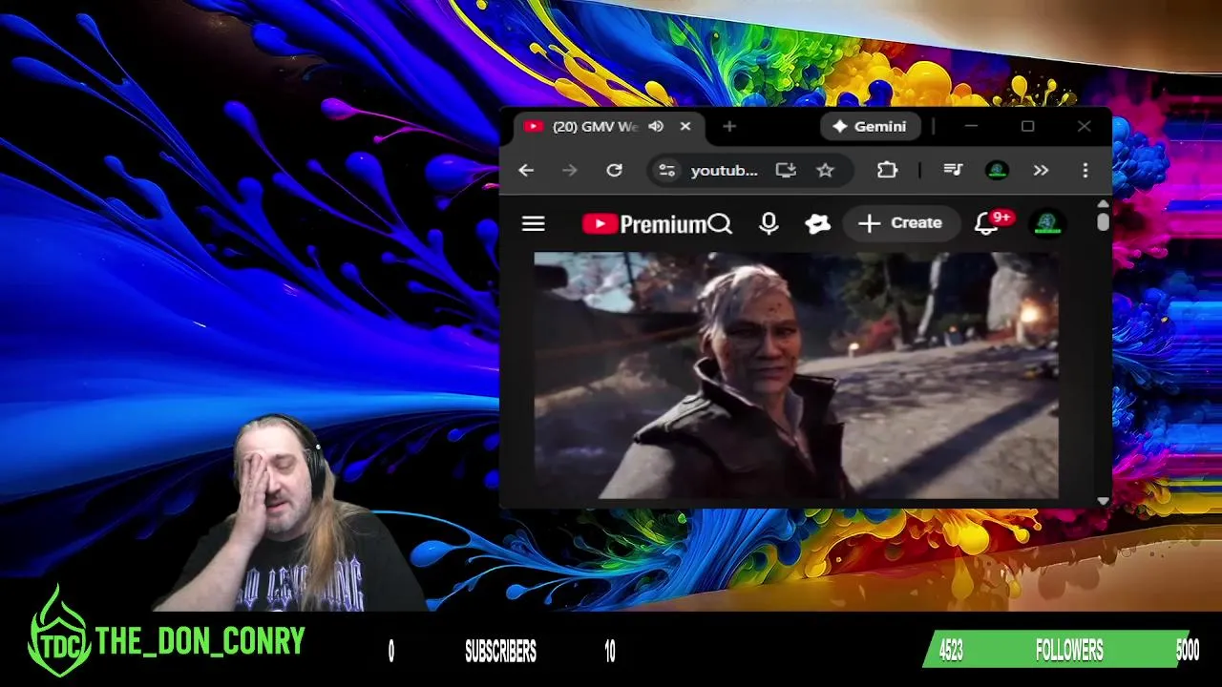The height and width of the screenshot is (687, 1222).
Task: Open the YouTube hamburger guide menu
Action: [534, 223]
